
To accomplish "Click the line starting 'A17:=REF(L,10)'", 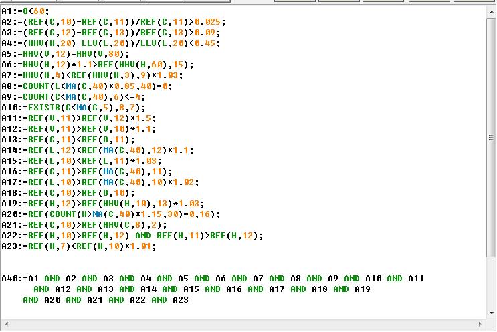I will pos(100,182).
